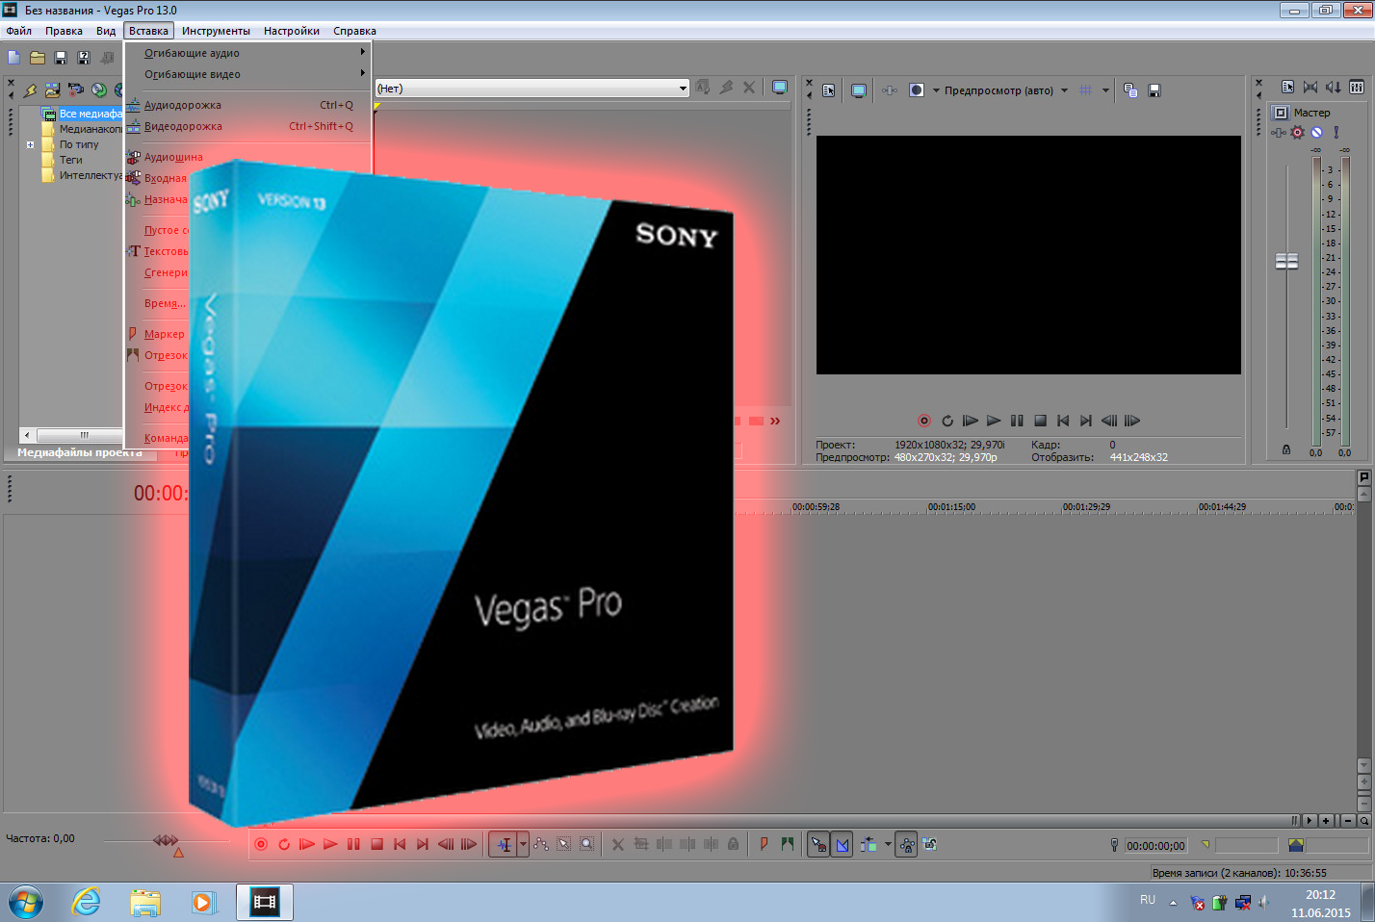Viewport: 1375px width, 922px height.
Task: Create a new project with the toolbar icon
Action: point(14,58)
